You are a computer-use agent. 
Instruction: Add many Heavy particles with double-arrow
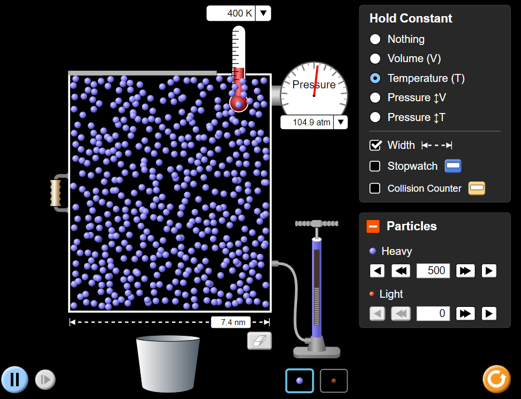click(465, 271)
